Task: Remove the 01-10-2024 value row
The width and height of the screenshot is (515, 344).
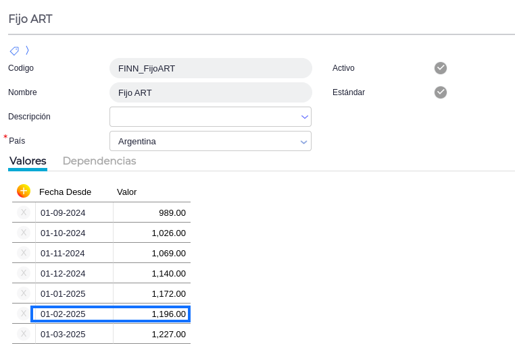Action: 24,233
